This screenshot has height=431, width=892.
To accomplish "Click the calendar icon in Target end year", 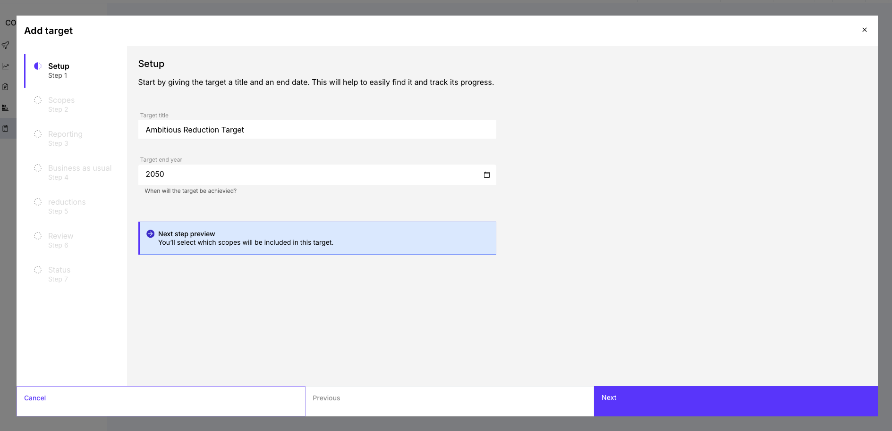I will 487,175.
